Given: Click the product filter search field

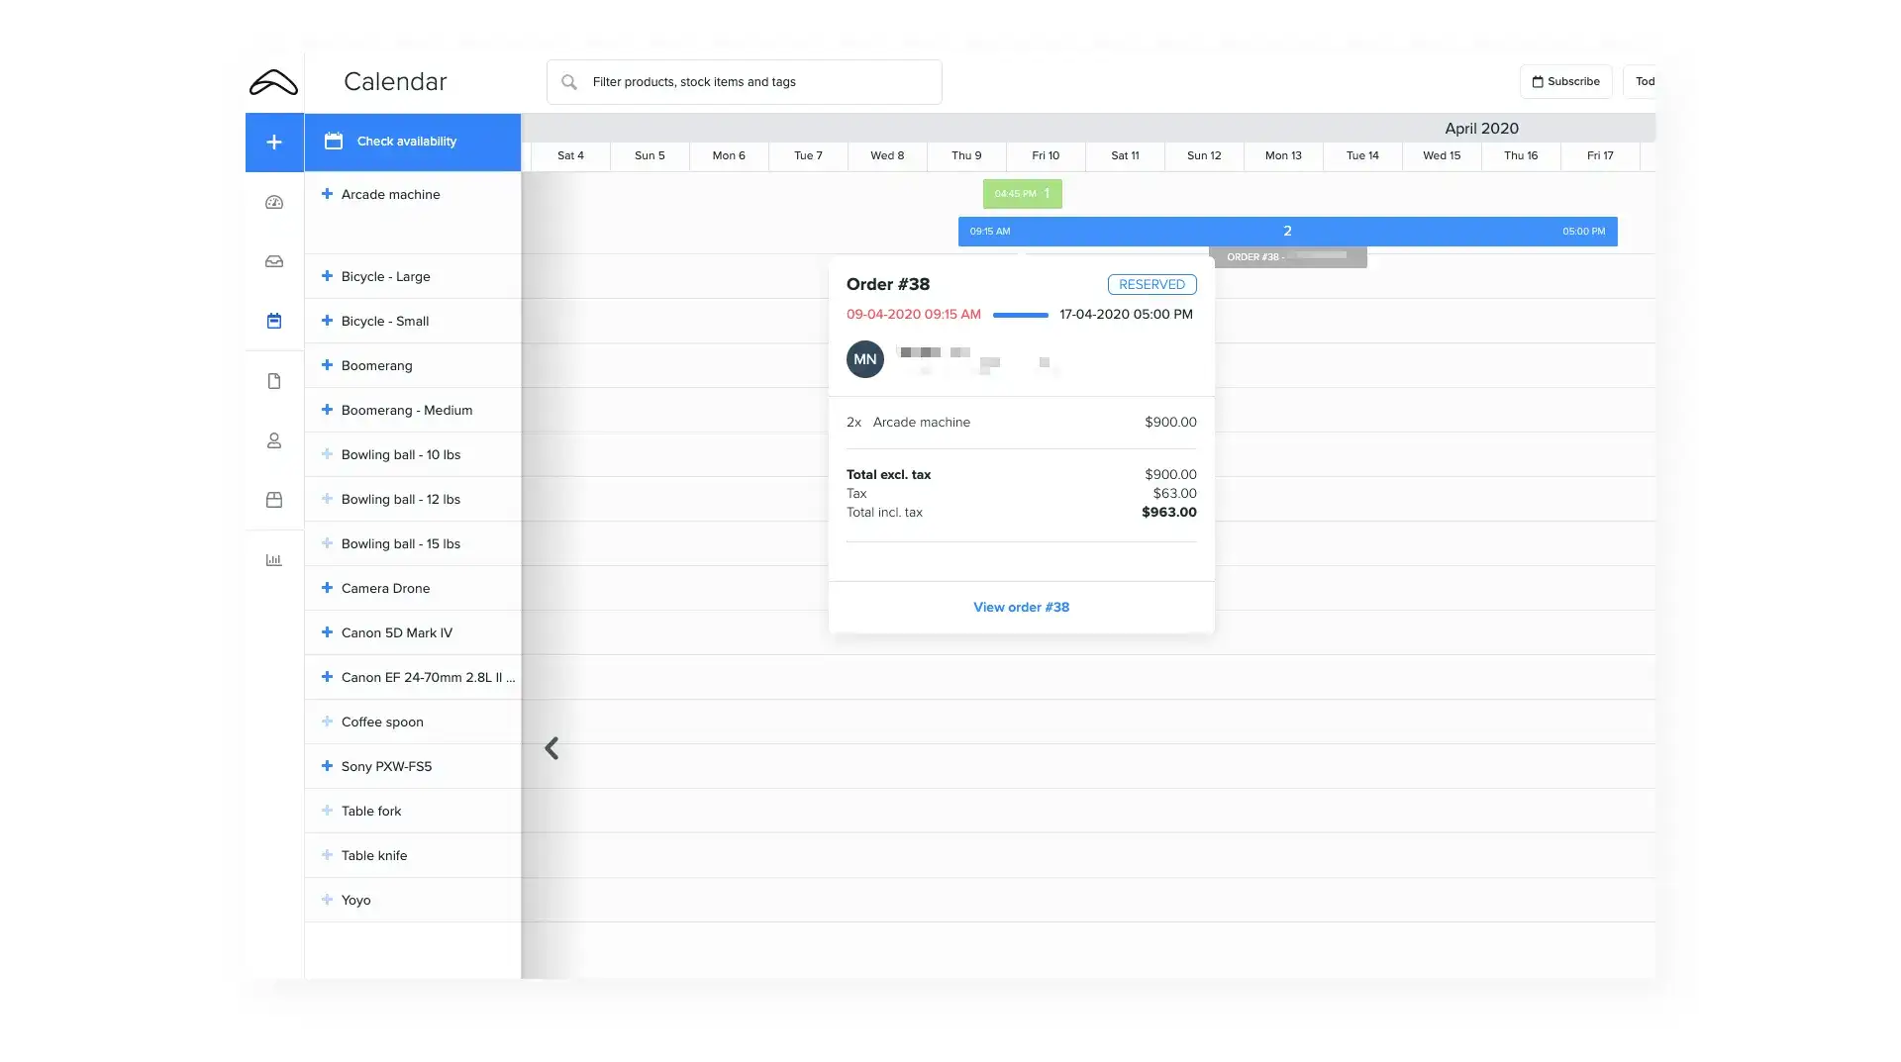Looking at the screenshot, I should pos(745,82).
